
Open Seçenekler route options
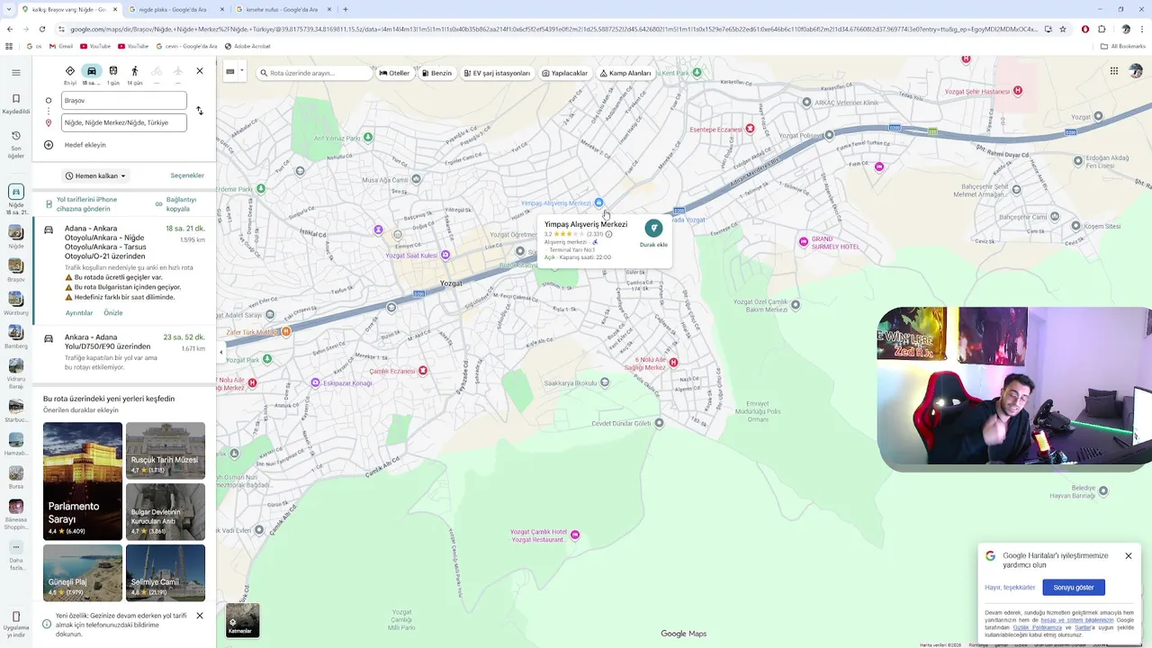(187, 175)
